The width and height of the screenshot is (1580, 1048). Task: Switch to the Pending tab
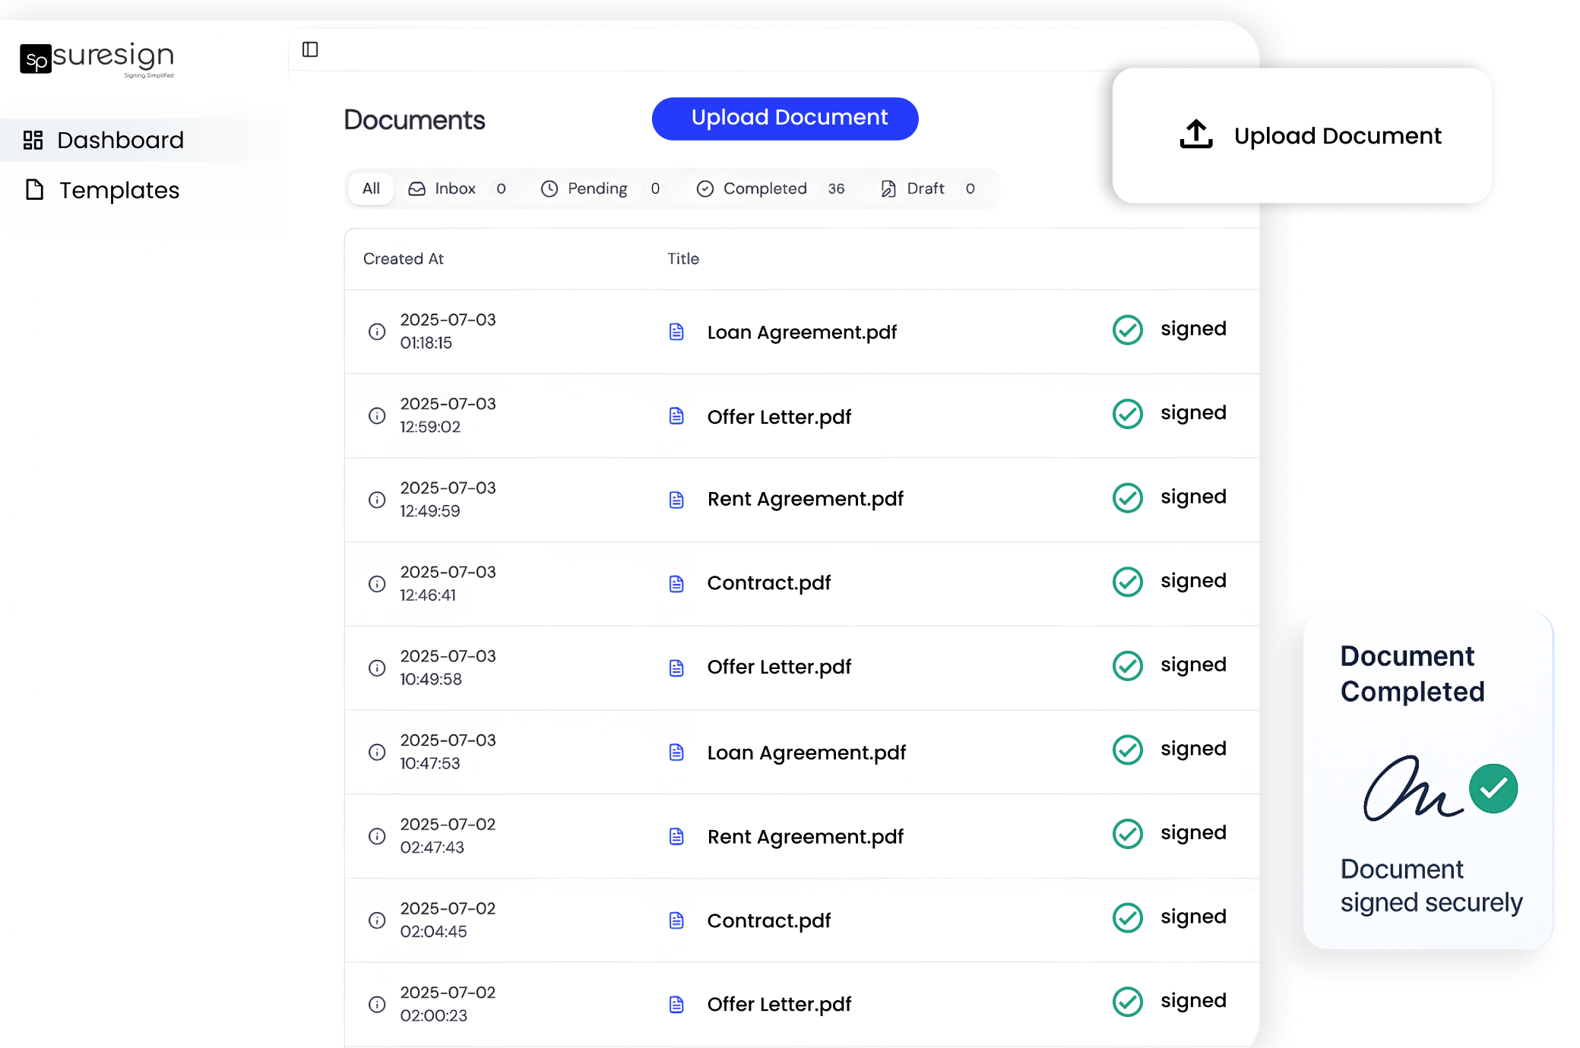coord(597,188)
